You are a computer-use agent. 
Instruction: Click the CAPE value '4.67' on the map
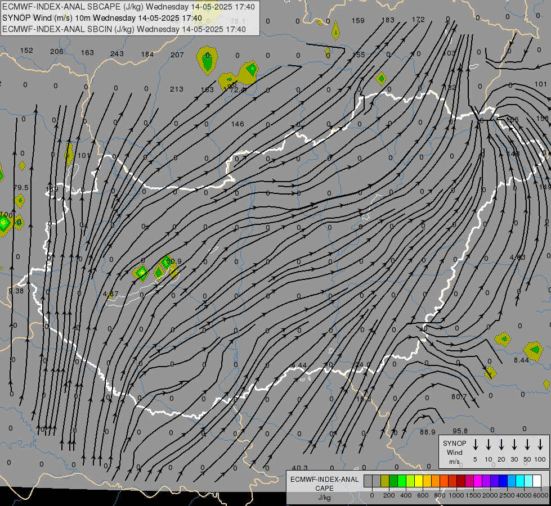tap(111, 294)
